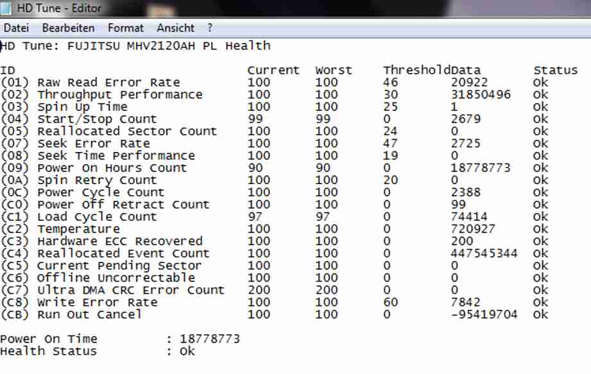Click the 'Run Out Cancel' text
The width and height of the screenshot is (591, 374).
[x=89, y=314]
